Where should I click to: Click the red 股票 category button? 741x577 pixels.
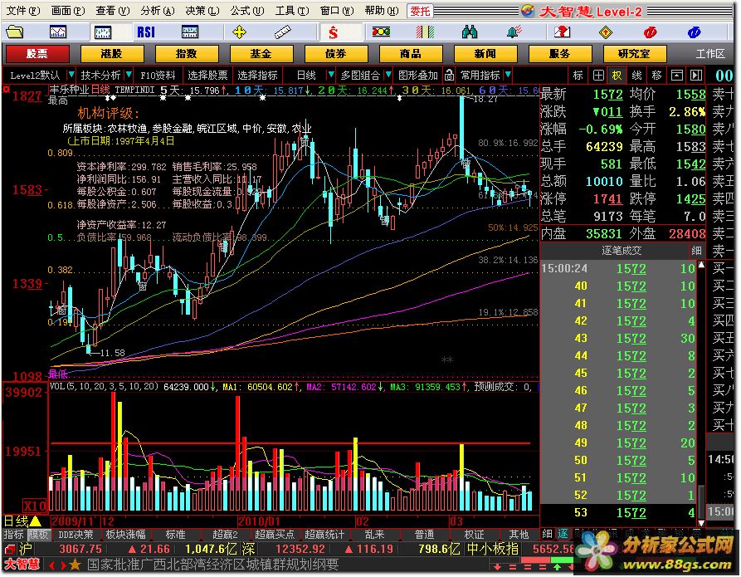pyautogui.click(x=37, y=54)
